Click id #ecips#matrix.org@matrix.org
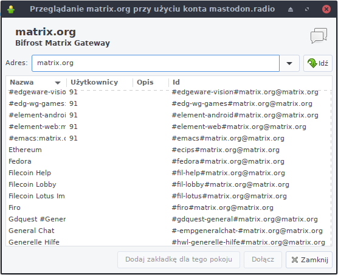The height and width of the screenshot is (275, 338). [226, 150]
